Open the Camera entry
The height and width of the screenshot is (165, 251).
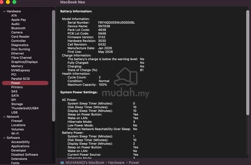17,32
